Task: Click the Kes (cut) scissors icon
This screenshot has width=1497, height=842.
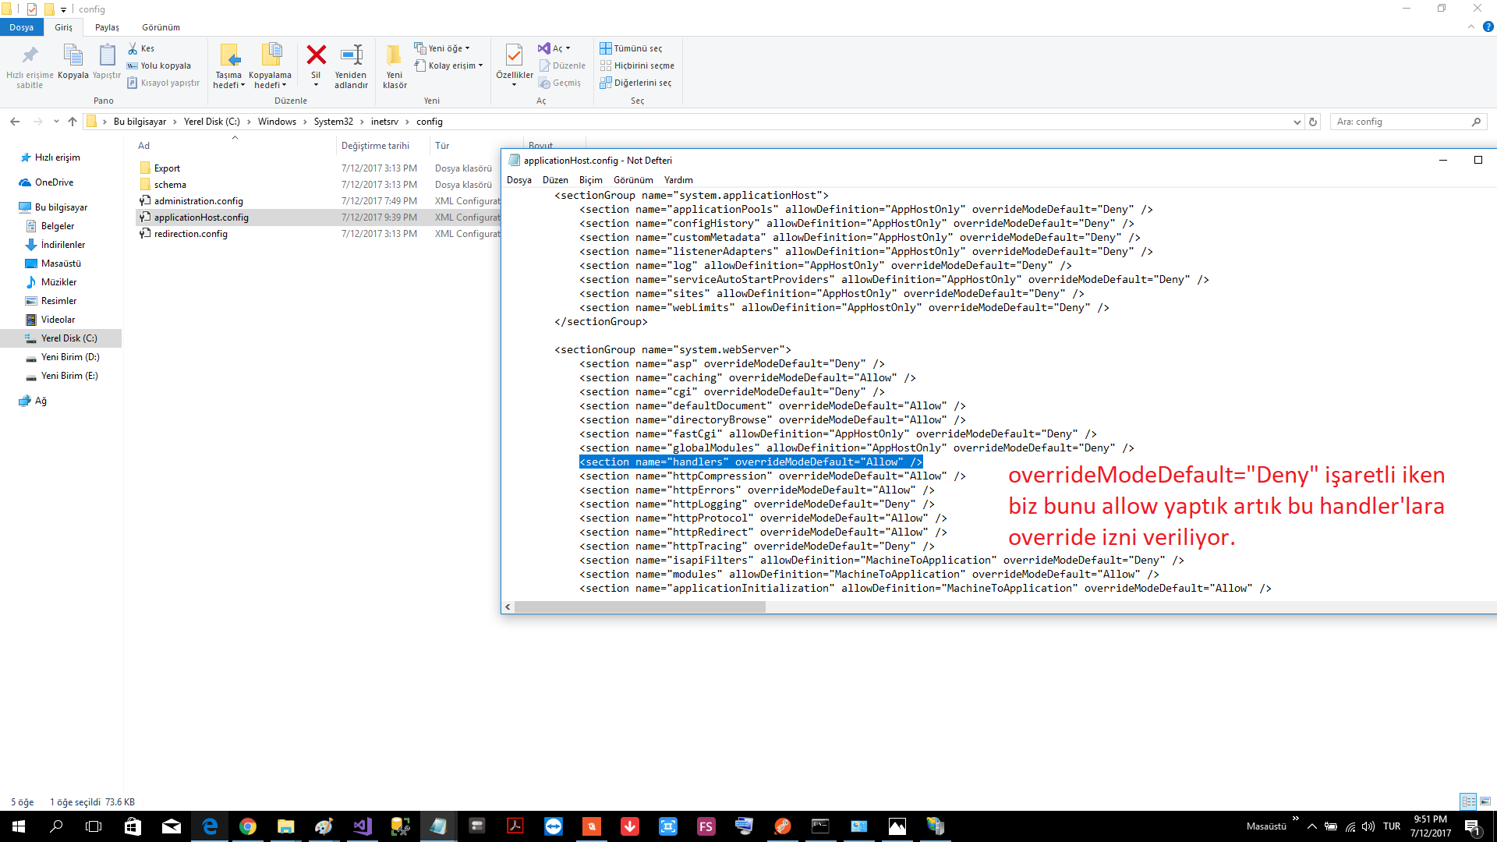Action: 133,48
